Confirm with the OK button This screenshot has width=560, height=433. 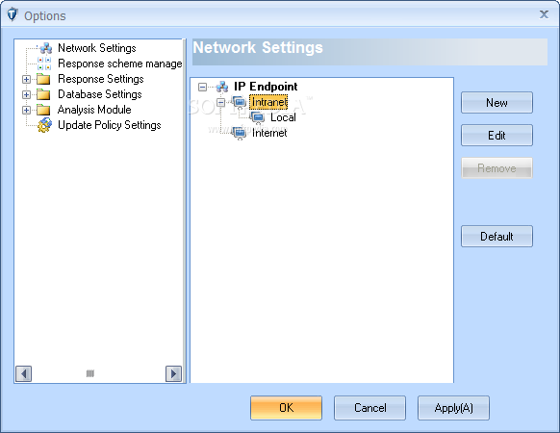pos(286,408)
